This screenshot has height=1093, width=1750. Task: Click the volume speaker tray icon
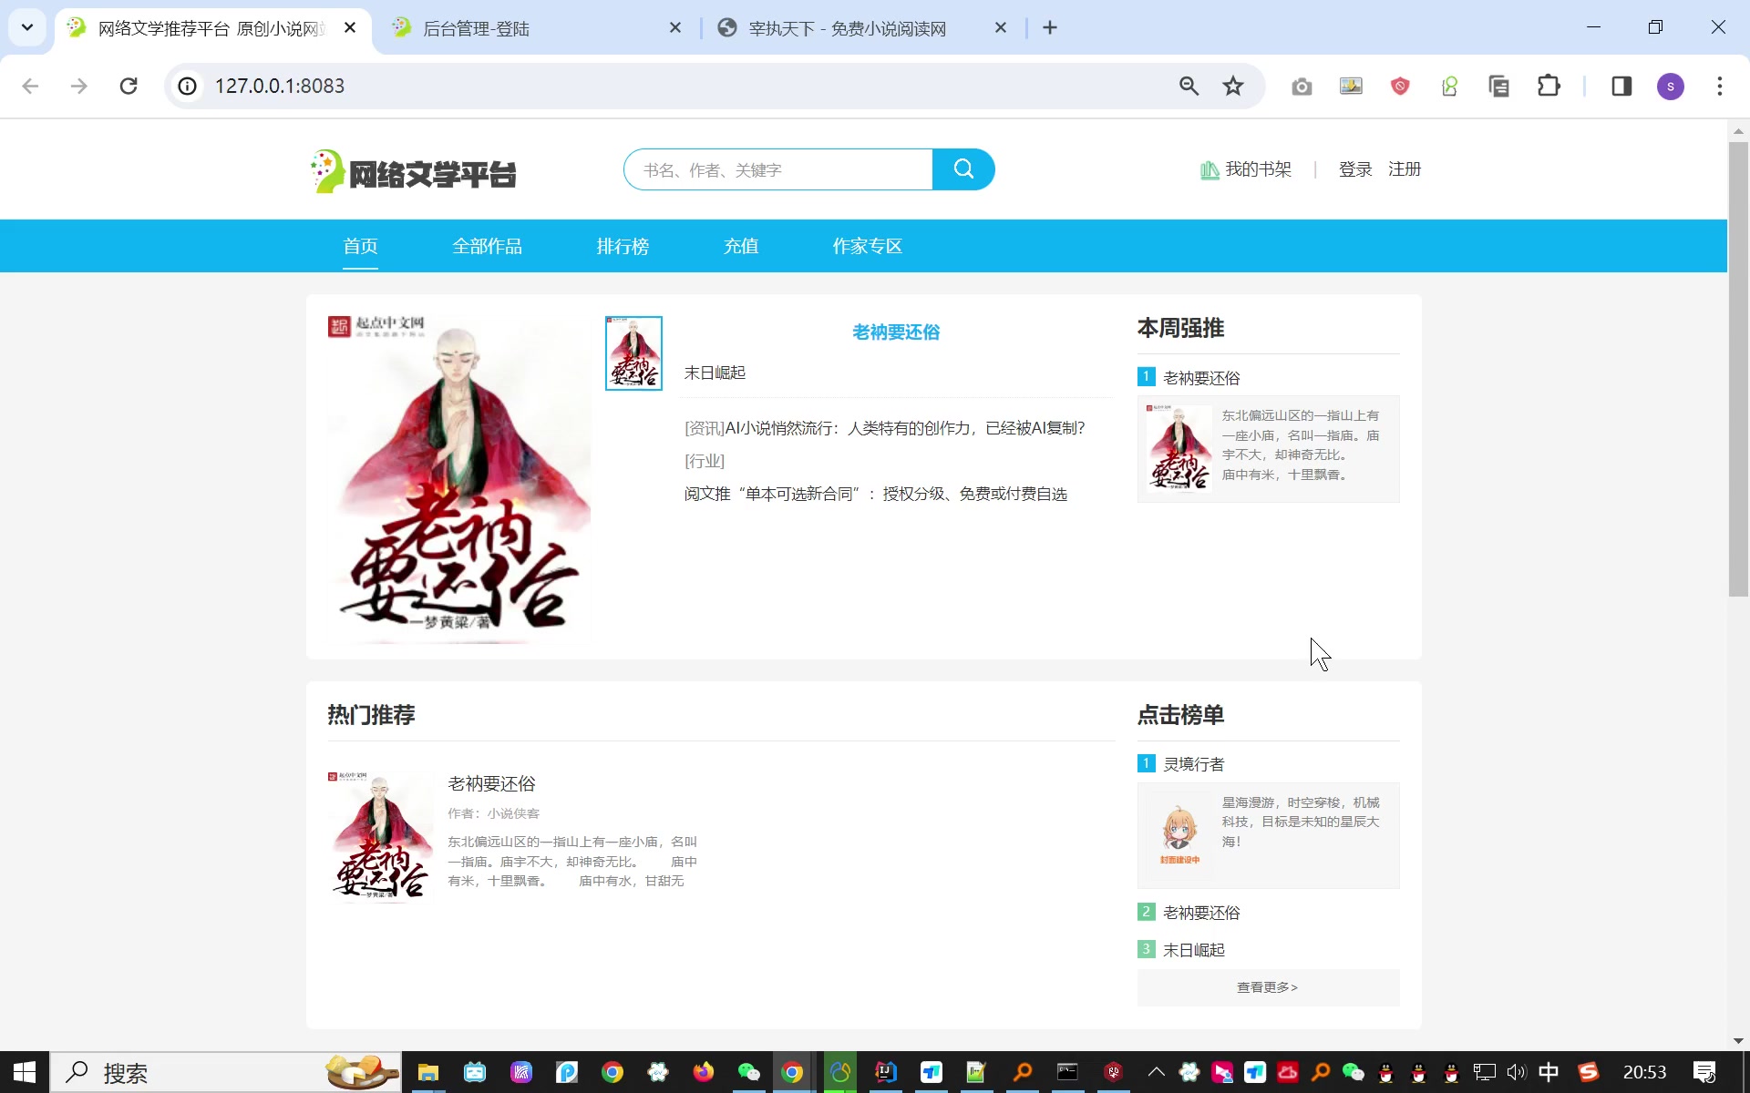pos(1516,1072)
